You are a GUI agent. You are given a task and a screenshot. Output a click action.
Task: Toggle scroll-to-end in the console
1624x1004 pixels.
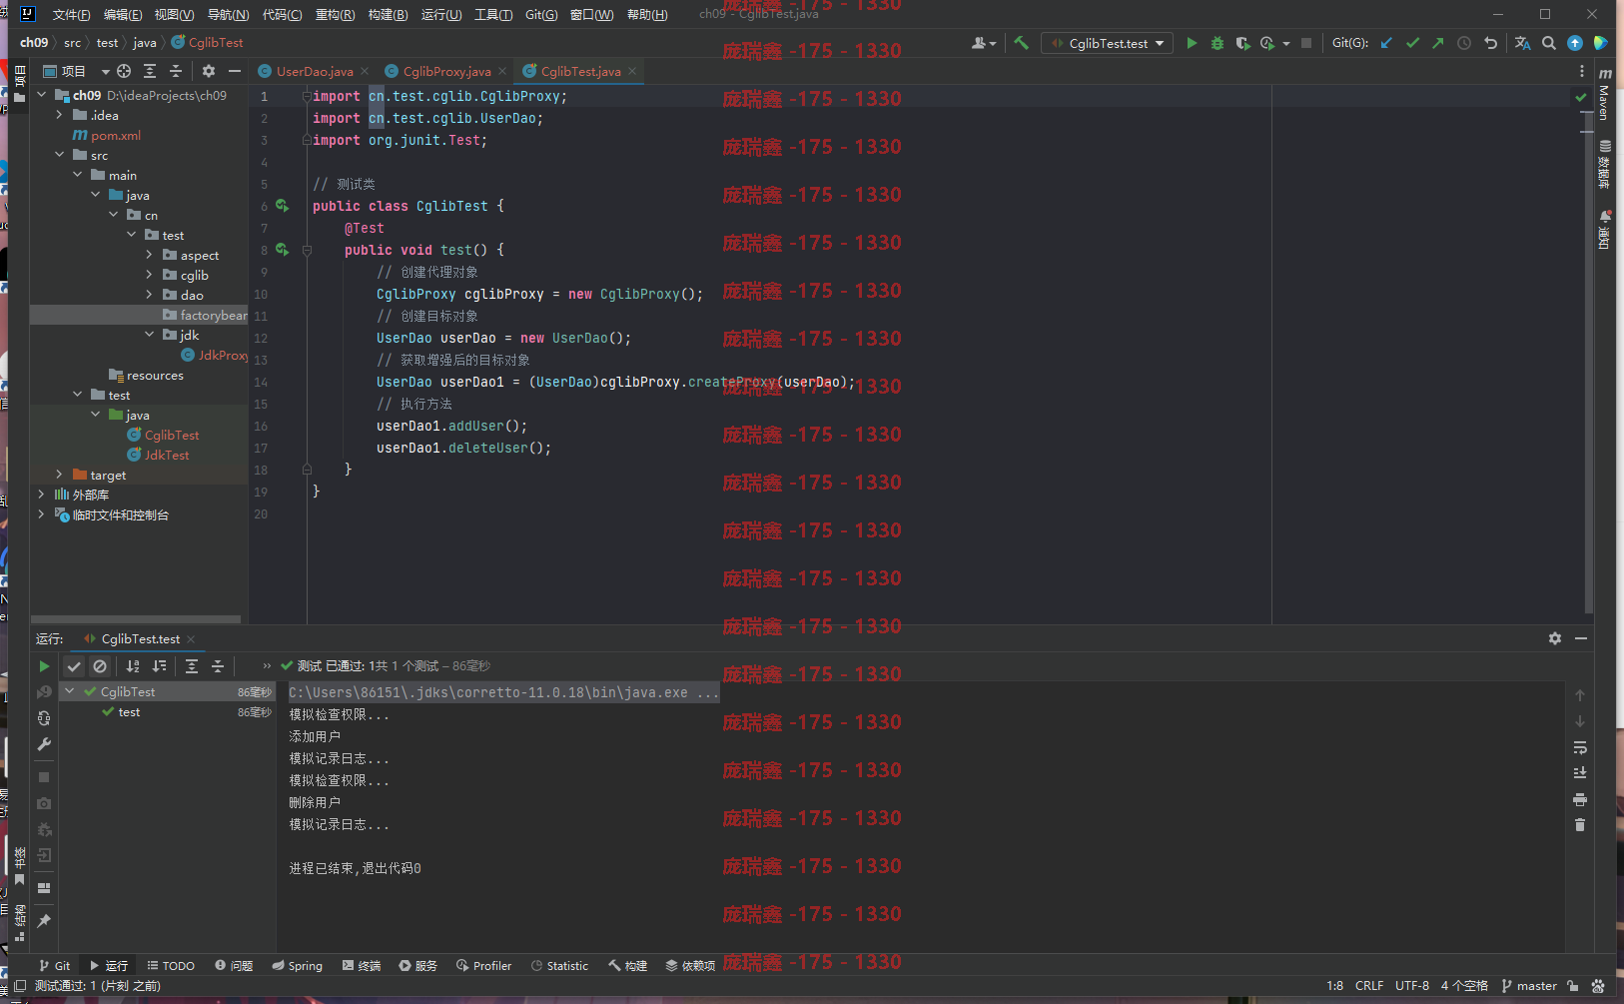tap(1580, 773)
